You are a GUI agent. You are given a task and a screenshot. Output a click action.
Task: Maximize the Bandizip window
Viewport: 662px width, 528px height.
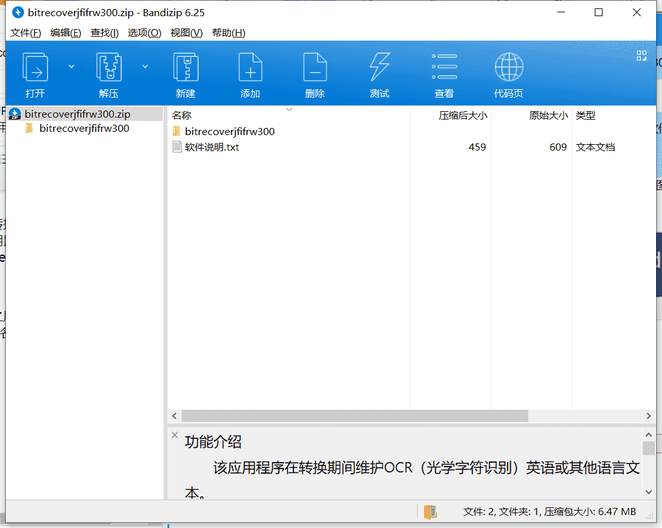[x=599, y=12]
